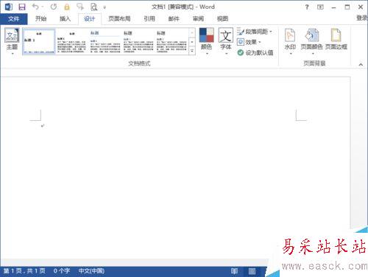Click the 0 个字 word count
368x277 pixels.
(x=62, y=271)
